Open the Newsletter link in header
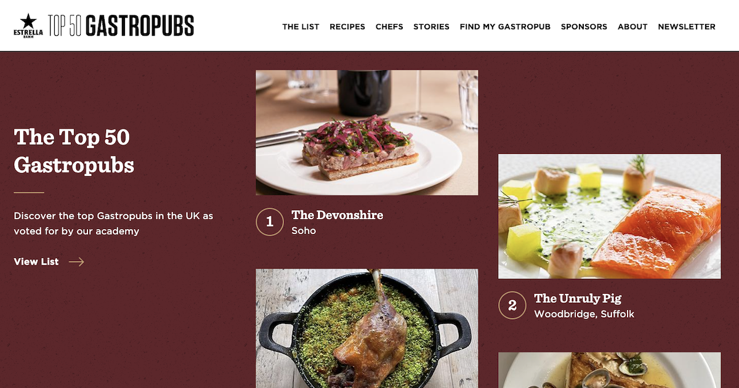Viewport: 739px width, 388px height. (687, 26)
